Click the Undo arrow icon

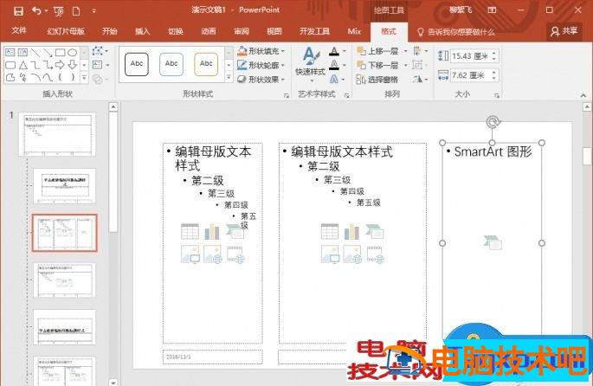(x=36, y=10)
